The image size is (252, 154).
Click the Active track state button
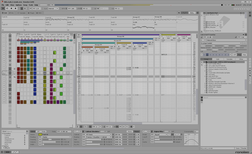(x=33, y=132)
